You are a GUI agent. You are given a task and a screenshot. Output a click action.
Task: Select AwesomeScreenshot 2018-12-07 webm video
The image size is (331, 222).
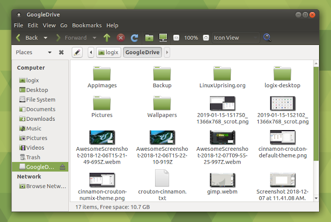(x=222, y=148)
